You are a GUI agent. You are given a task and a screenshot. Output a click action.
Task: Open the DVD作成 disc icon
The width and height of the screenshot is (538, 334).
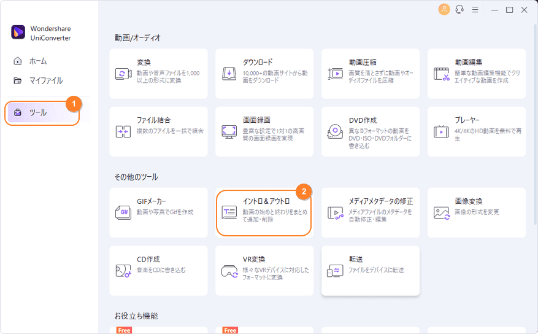(x=336, y=131)
